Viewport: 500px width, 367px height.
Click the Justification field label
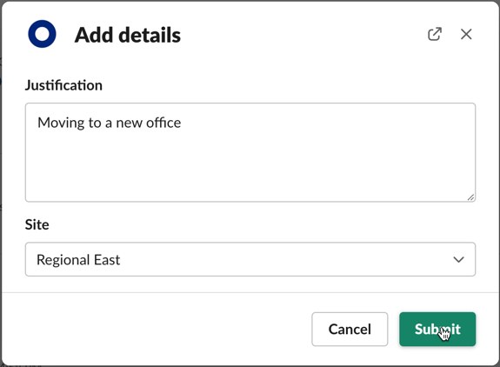tap(63, 85)
